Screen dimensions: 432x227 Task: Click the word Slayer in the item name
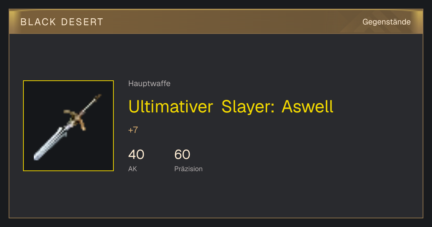(248, 107)
